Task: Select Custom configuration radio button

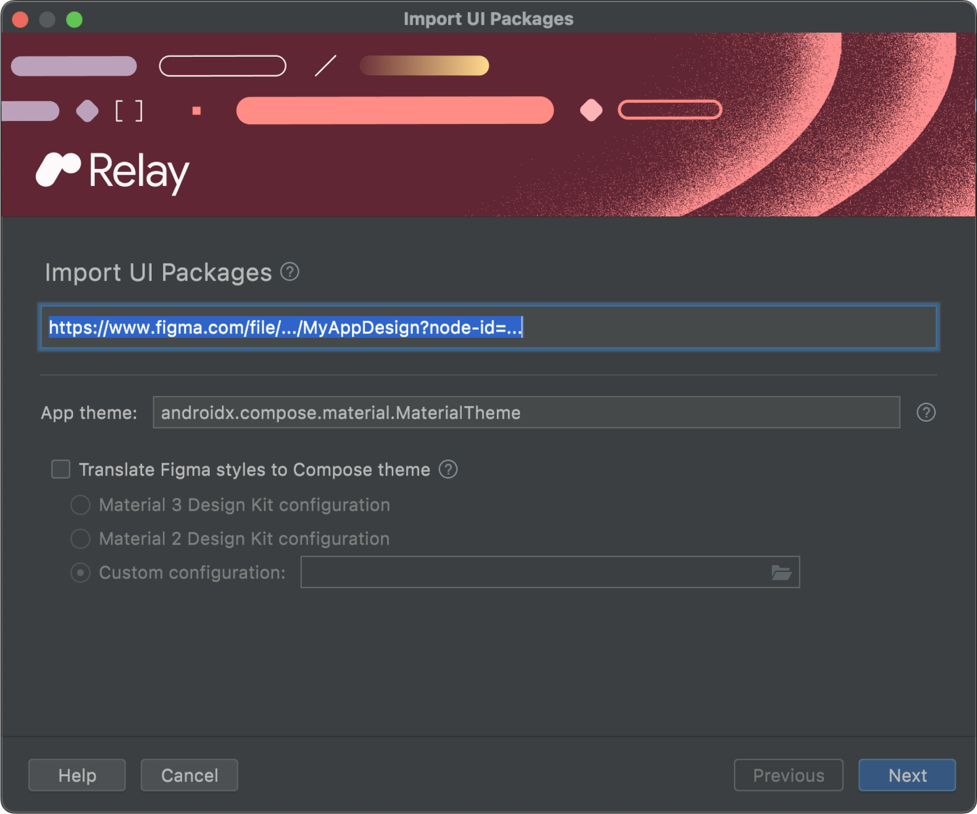Action: click(x=79, y=572)
